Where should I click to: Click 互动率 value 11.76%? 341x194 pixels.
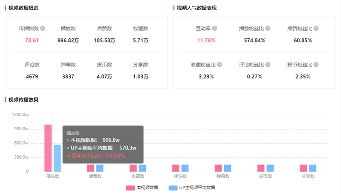(x=206, y=40)
